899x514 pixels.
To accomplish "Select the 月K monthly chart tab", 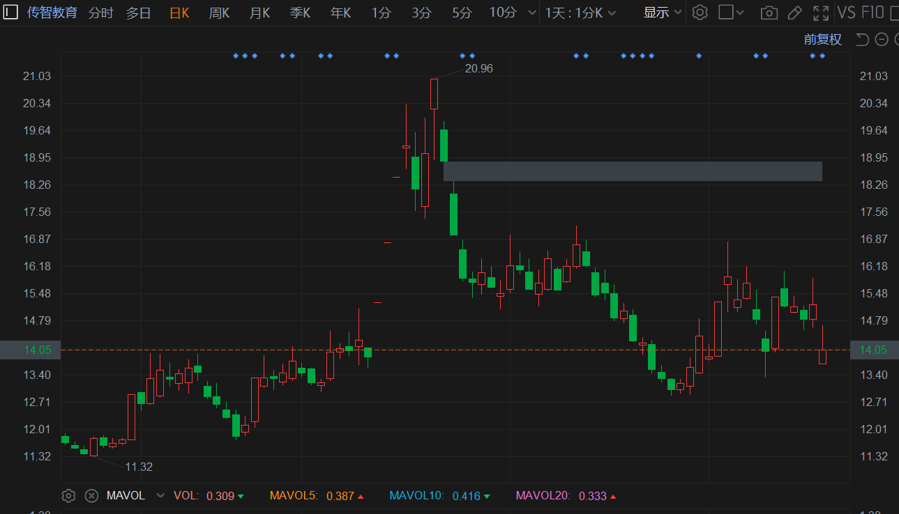I will [259, 13].
